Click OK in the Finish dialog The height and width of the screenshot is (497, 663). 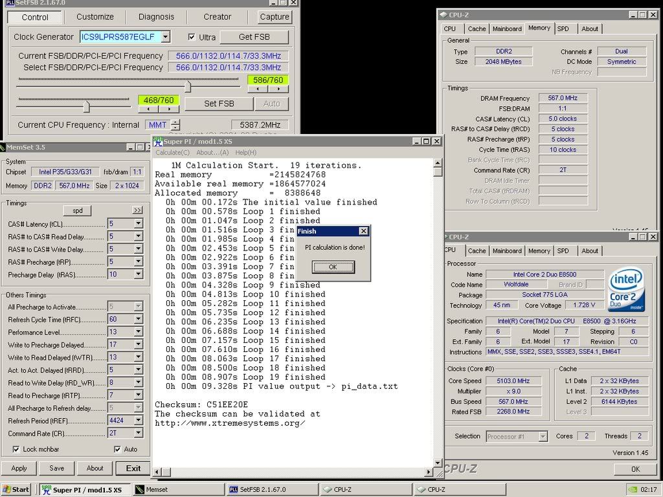(333, 267)
